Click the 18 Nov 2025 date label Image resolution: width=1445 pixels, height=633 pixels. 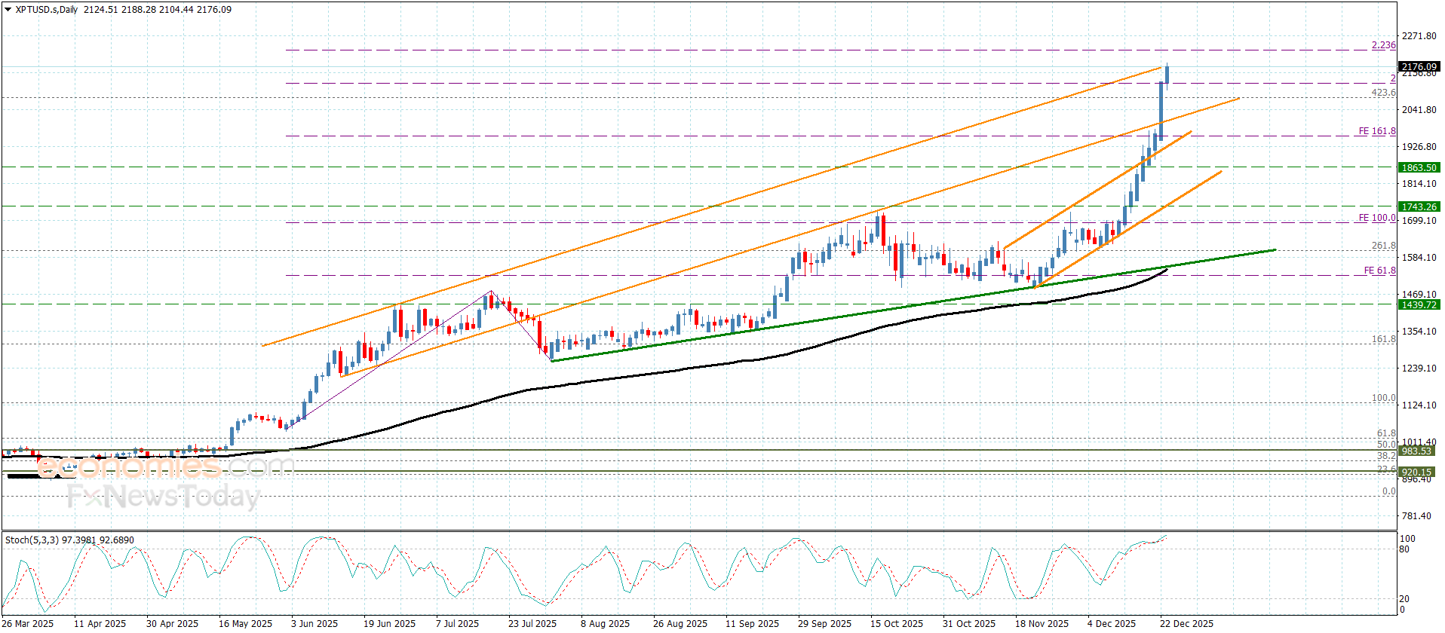tap(1042, 623)
